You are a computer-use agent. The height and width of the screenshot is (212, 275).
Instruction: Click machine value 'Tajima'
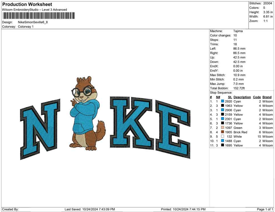click(x=238, y=31)
